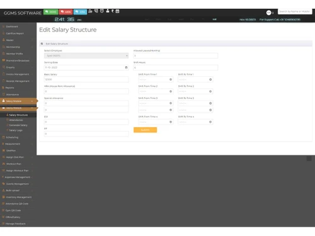This screenshot has height=236, width=315.
Task: Click the person icon in top header
Action: click(108, 11)
